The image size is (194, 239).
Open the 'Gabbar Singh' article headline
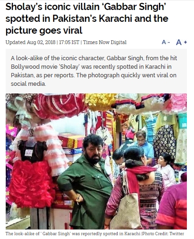pos(87,18)
